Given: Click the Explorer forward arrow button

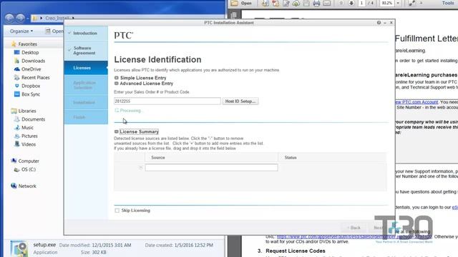Looking at the screenshot, I should pyautogui.click(x=20, y=18).
